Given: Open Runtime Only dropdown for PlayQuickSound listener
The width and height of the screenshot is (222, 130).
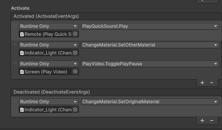Looking at the screenshot, I should (x=49, y=26).
